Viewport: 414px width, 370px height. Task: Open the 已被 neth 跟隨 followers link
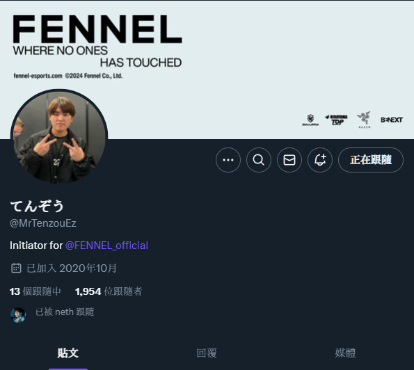pos(65,312)
